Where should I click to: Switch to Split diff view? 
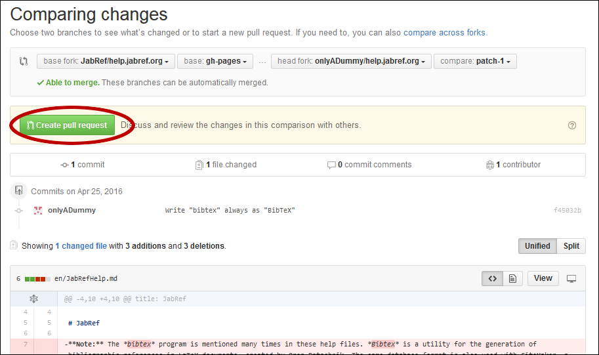(571, 246)
